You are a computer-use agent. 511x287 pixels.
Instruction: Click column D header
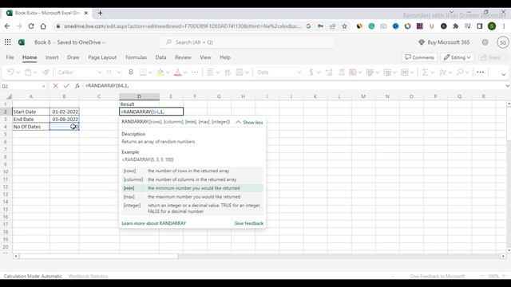tap(139, 96)
